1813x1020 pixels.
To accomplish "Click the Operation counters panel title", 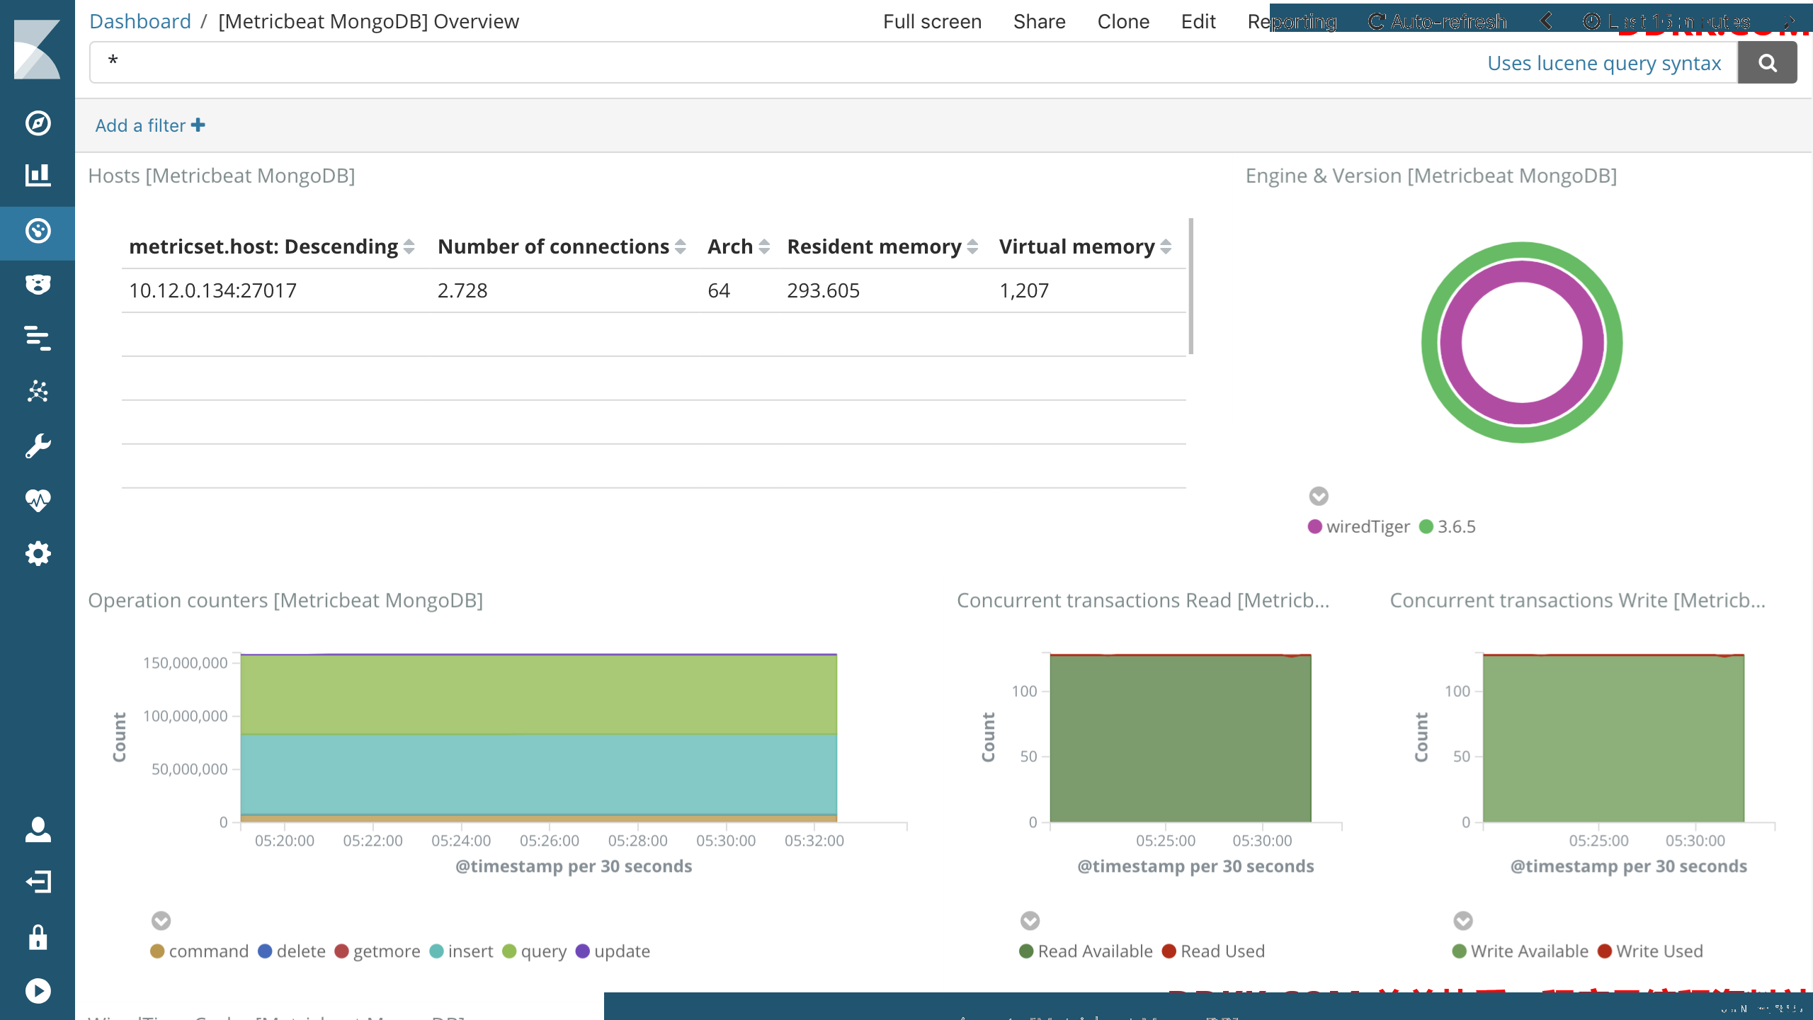I will [285, 601].
